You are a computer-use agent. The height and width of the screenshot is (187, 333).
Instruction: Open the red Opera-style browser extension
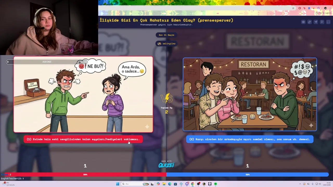pos(300,8)
